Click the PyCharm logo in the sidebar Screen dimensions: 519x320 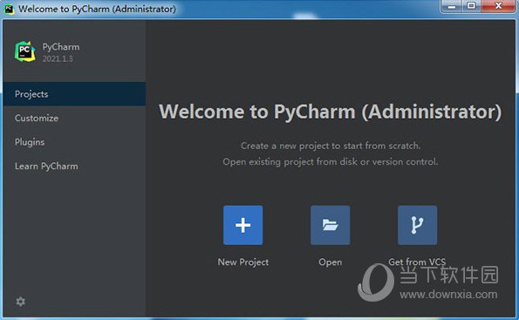click(25, 51)
